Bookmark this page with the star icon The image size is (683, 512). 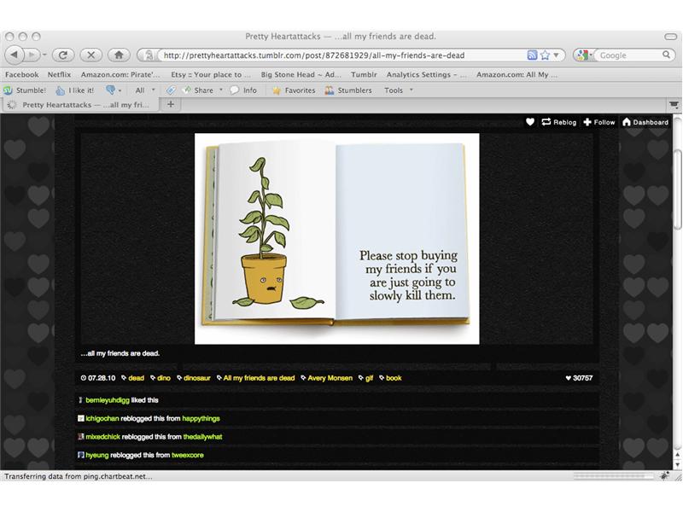pos(545,55)
